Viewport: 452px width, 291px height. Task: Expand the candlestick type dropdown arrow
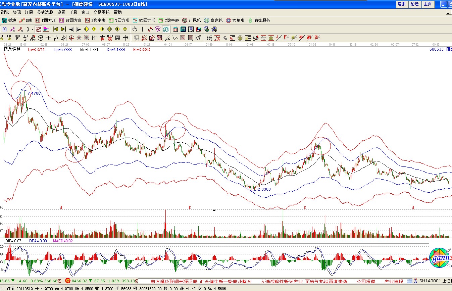(32, 29)
